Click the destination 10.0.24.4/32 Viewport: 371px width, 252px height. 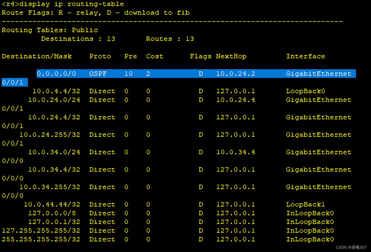point(54,117)
